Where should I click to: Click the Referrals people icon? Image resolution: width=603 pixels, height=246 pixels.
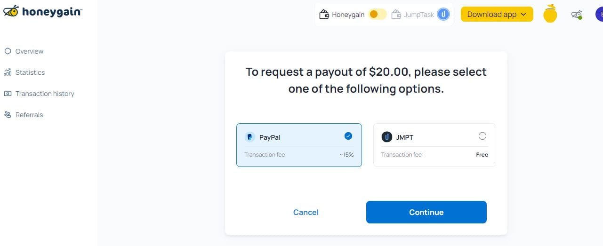pos(8,115)
